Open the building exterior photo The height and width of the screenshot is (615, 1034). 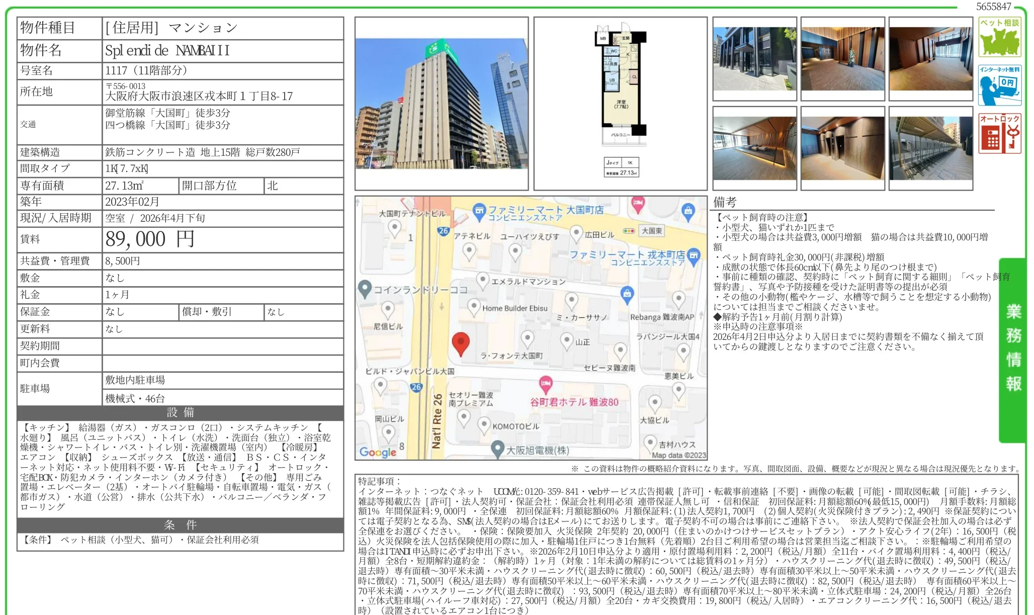442,104
